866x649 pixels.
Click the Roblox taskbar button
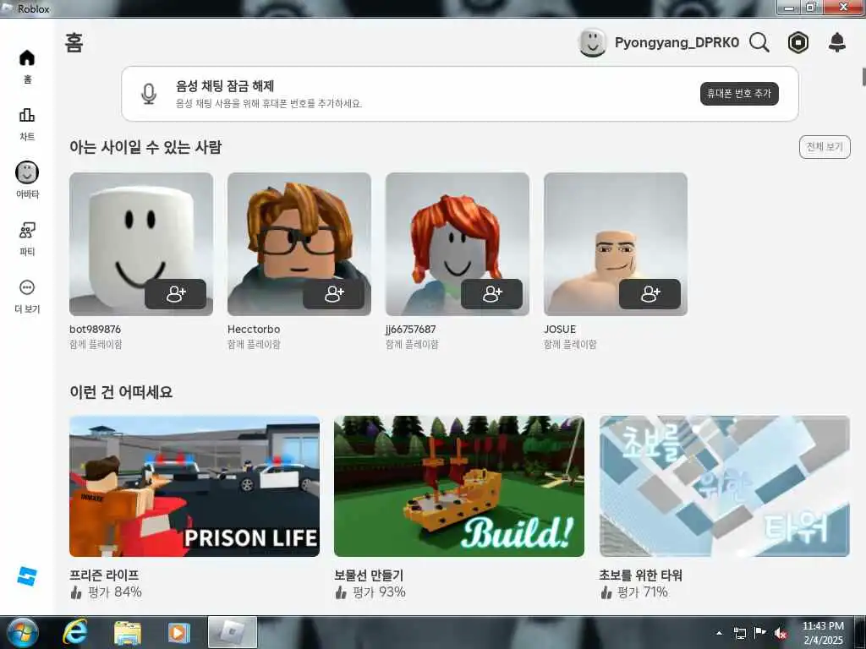click(x=233, y=632)
